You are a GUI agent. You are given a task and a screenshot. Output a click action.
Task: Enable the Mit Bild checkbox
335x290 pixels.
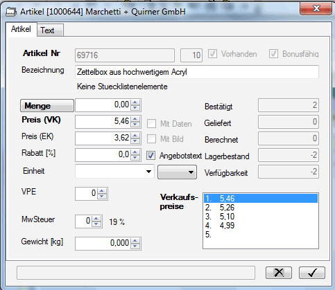pos(151,139)
